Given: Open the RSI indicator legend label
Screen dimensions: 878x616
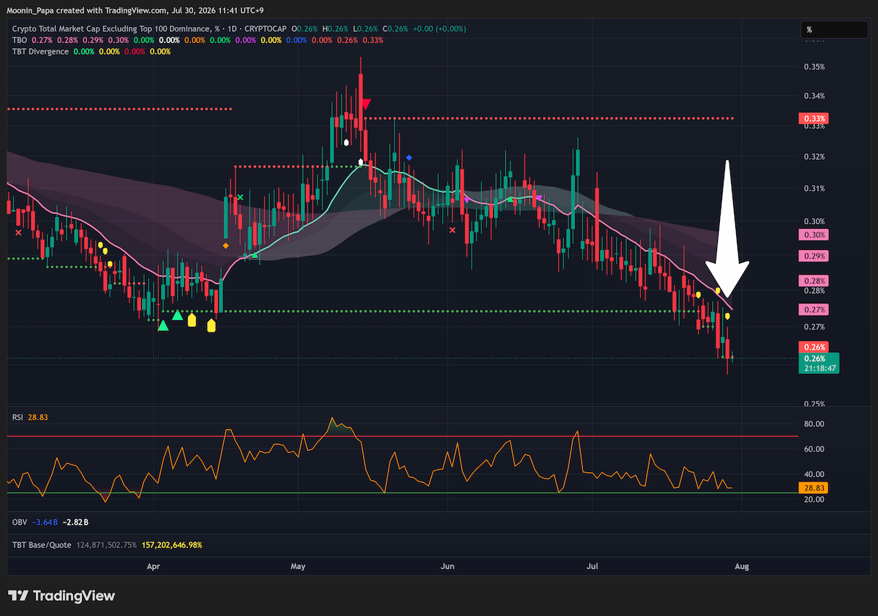Looking at the screenshot, I should click(18, 417).
